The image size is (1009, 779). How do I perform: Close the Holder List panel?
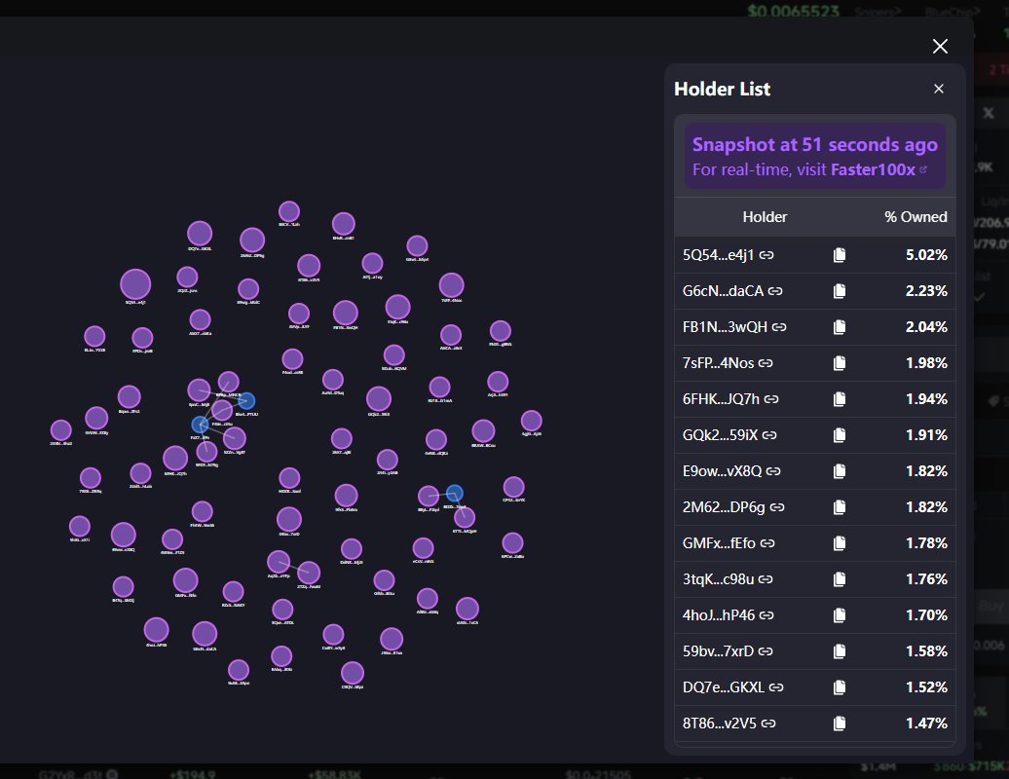point(939,89)
